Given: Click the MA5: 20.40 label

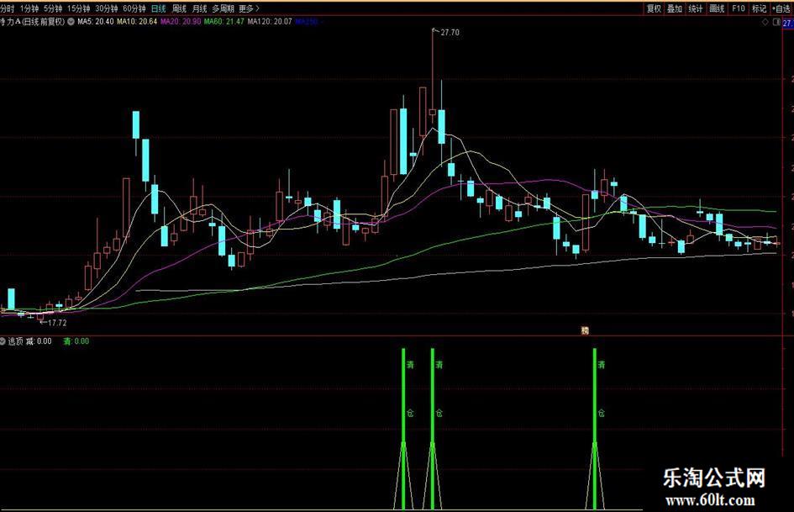Looking at the screenshot, I should pos(95,22).
